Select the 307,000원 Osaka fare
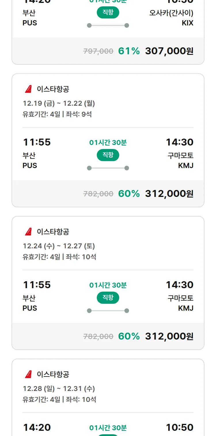216x436 pixels. [x=169, y=51]
